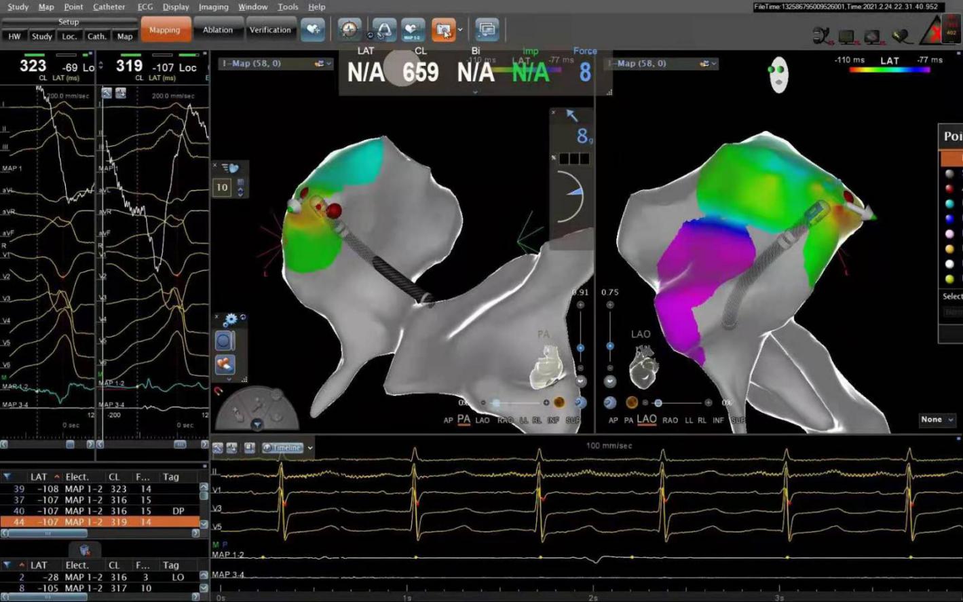The height and width of the screenshot is (602, 963).
Task: Click the highlighted orange screenshot toolbar icon
Action: pyautogui.click(x=443, y=30)
